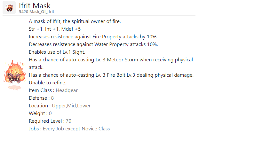Click the Meteor Storm auto-cast description
Screen dimensions: 262x147
point(111,64)
